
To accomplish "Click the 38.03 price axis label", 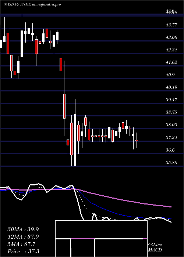I will [x=171, y=125].
